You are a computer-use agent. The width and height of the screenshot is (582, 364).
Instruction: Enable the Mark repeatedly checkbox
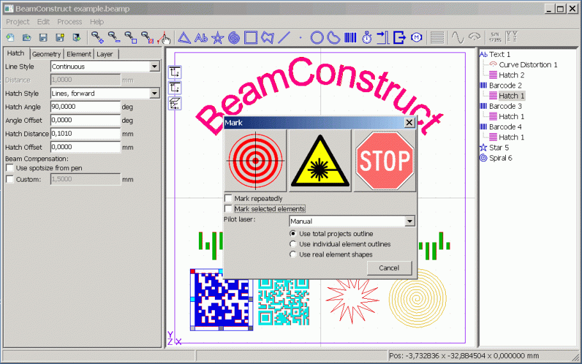pos(228,198)
